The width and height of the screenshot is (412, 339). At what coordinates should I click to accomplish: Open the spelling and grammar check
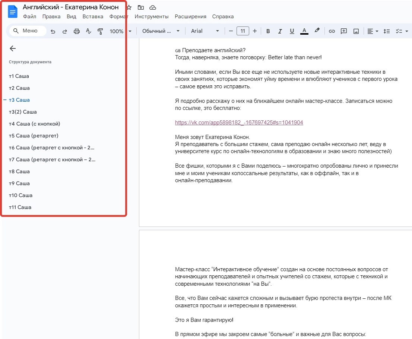88,31
